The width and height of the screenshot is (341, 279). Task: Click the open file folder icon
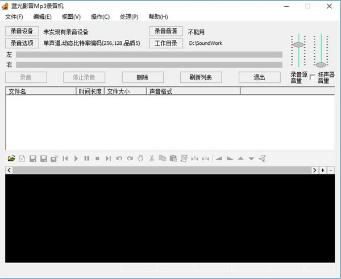[11, 159]
